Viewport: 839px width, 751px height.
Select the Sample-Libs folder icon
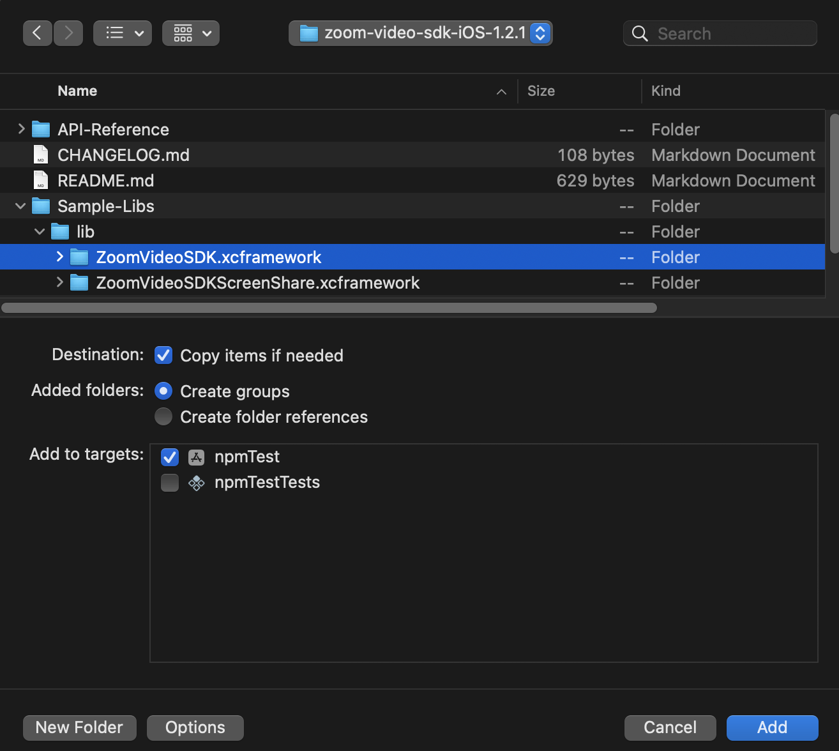pos(41,206)
